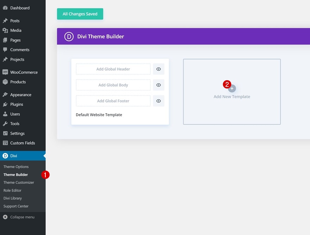Select Divi menu item
Screen dimensions: 310x235
point(23,156)
